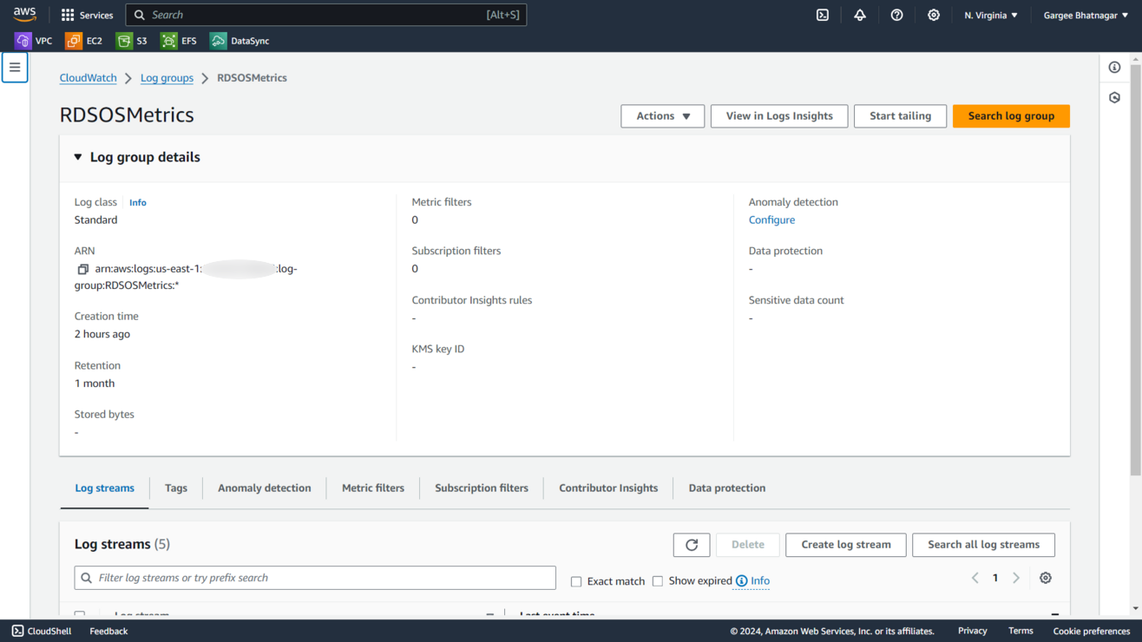
Task: Switch to the Log streams tab
Action: [105, 488]
